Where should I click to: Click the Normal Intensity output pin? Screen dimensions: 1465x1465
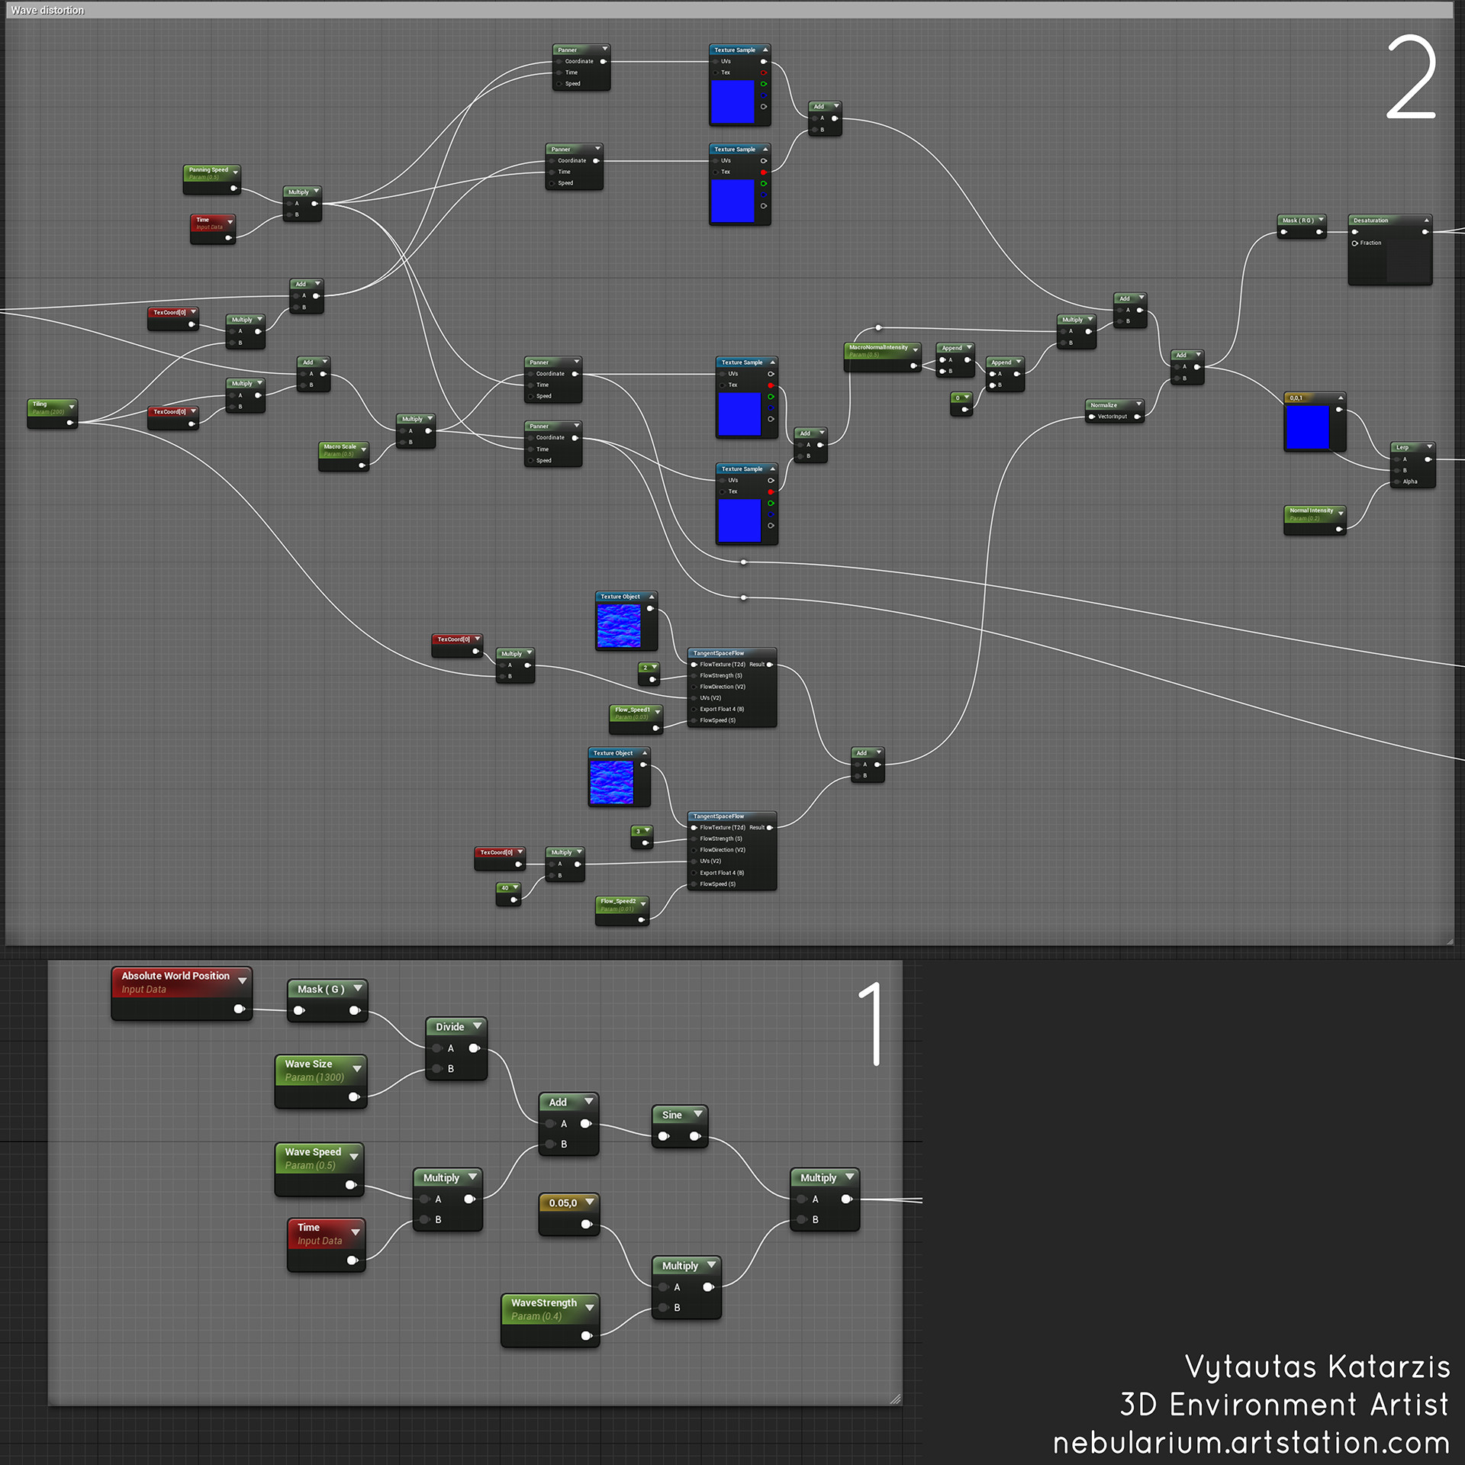point(1339,529)
